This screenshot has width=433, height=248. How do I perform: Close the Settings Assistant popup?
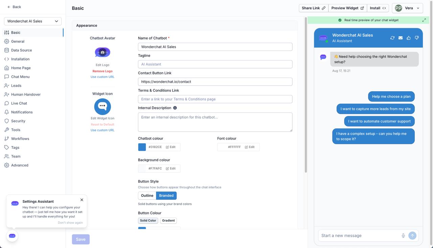coord(82,200)
